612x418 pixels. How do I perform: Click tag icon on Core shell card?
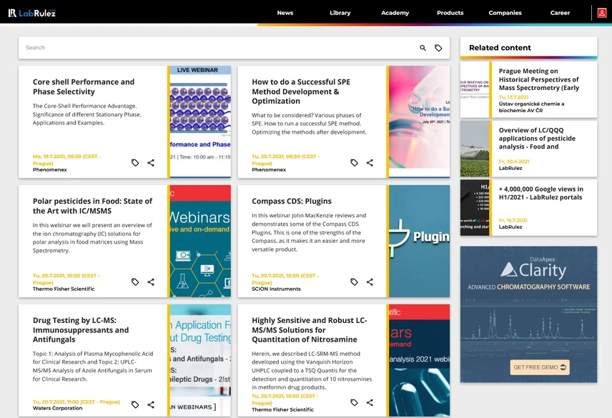point(135,163)
